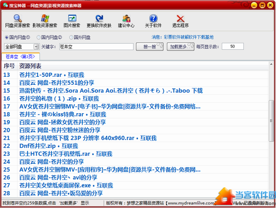Image resolution: width=276 pixels, height=208 pixels.
Task: Open result 22 Dnf苍井空.zip
Action: 49,146
